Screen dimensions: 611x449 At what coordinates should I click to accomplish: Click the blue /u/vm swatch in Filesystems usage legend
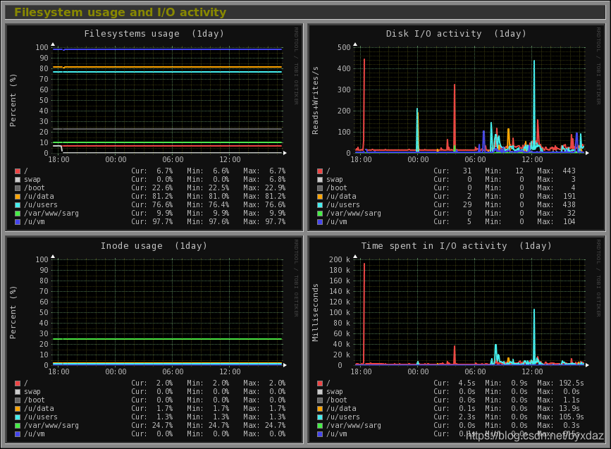point(18,222)
